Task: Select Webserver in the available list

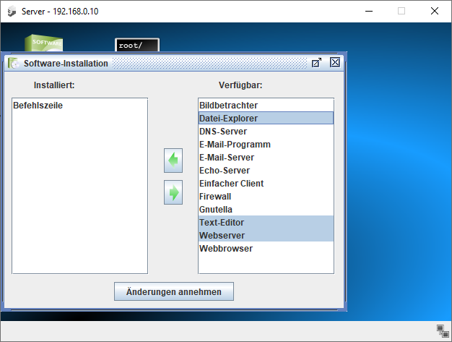Action: 266,236
